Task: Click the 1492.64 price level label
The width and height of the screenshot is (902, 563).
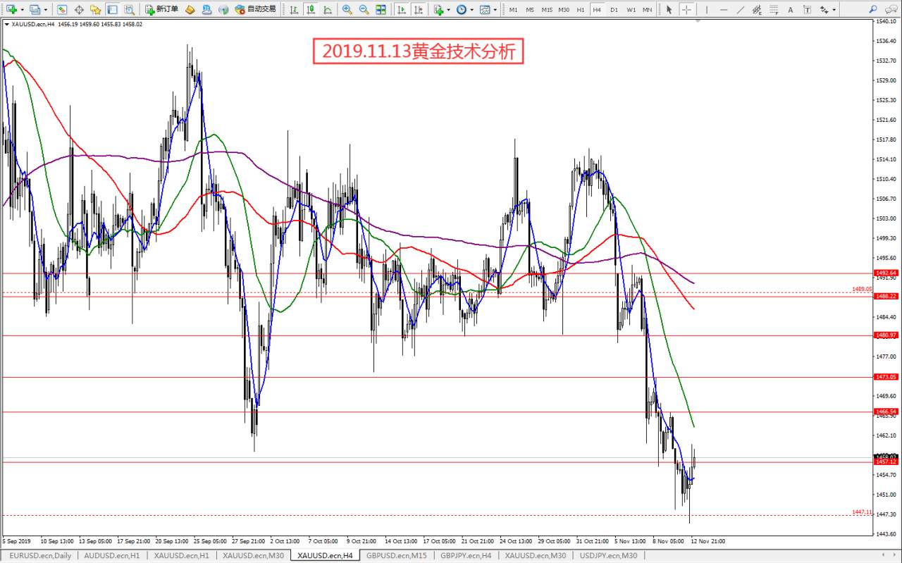Action: click(886, 273)
